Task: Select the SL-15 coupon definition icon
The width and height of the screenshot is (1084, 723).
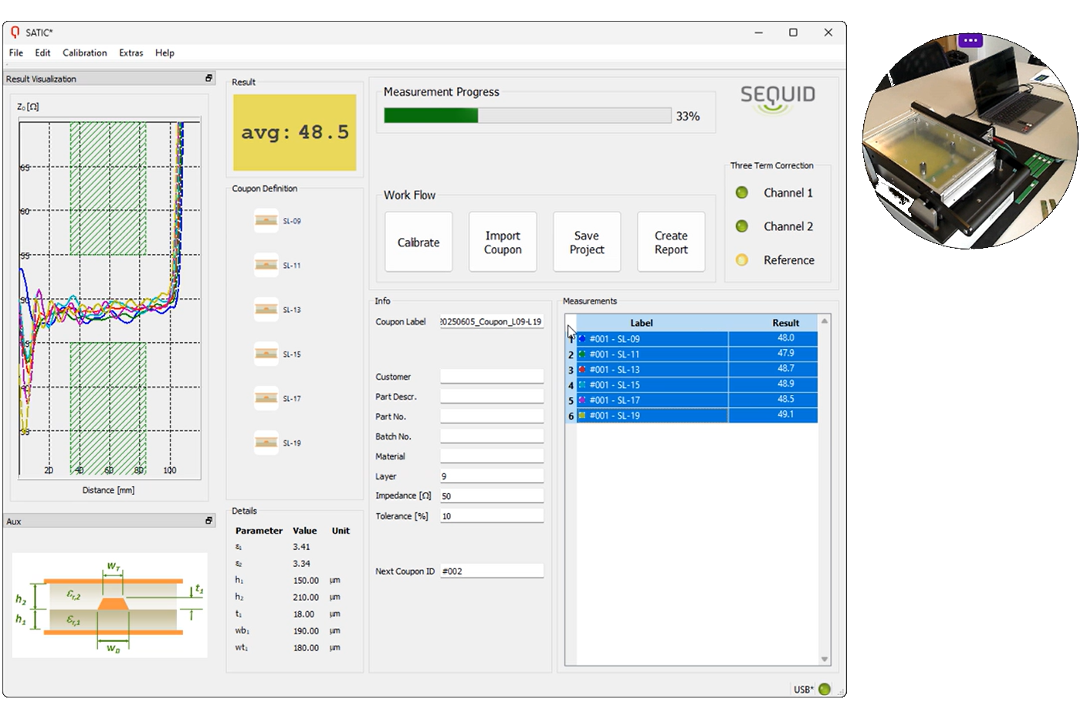Action: click(x=266, y=354)
